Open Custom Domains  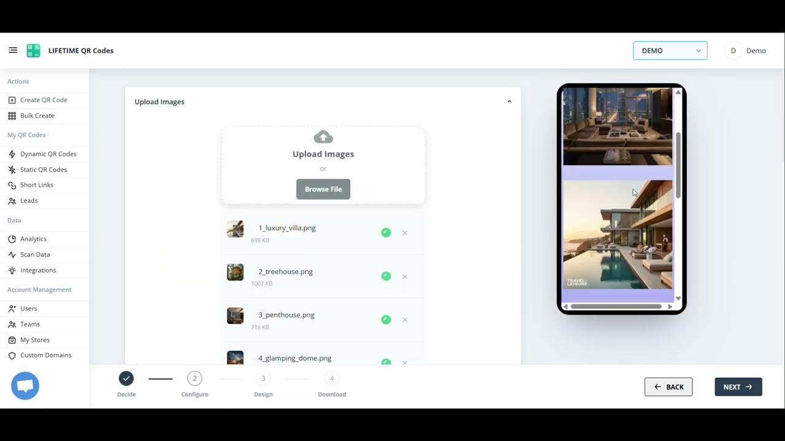[x=45, y=355]
